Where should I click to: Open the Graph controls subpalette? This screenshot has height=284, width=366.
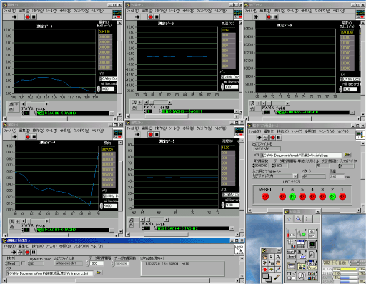(312, 244)
